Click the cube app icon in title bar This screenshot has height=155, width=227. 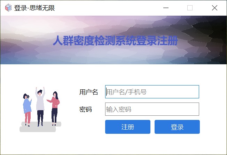pos(8,8)
